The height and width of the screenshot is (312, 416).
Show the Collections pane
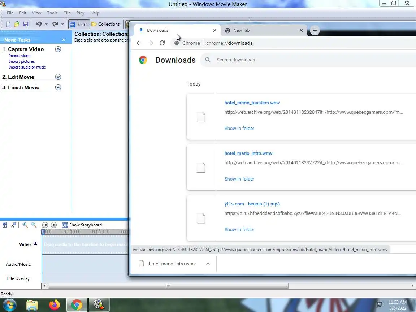[x=105, y=24]
